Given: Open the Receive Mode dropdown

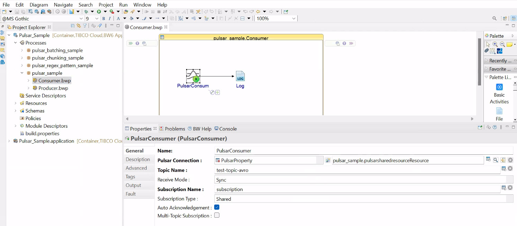Looking at the screenshot, I should click(363, 180).
